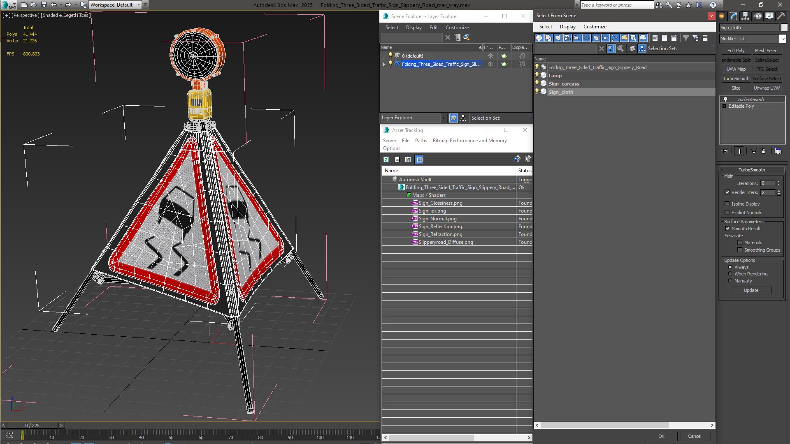Viewport: 790px width, 444px height.
Task: Open the Shaded + Edged Faces viewport menu
Action: click(65, 15)
